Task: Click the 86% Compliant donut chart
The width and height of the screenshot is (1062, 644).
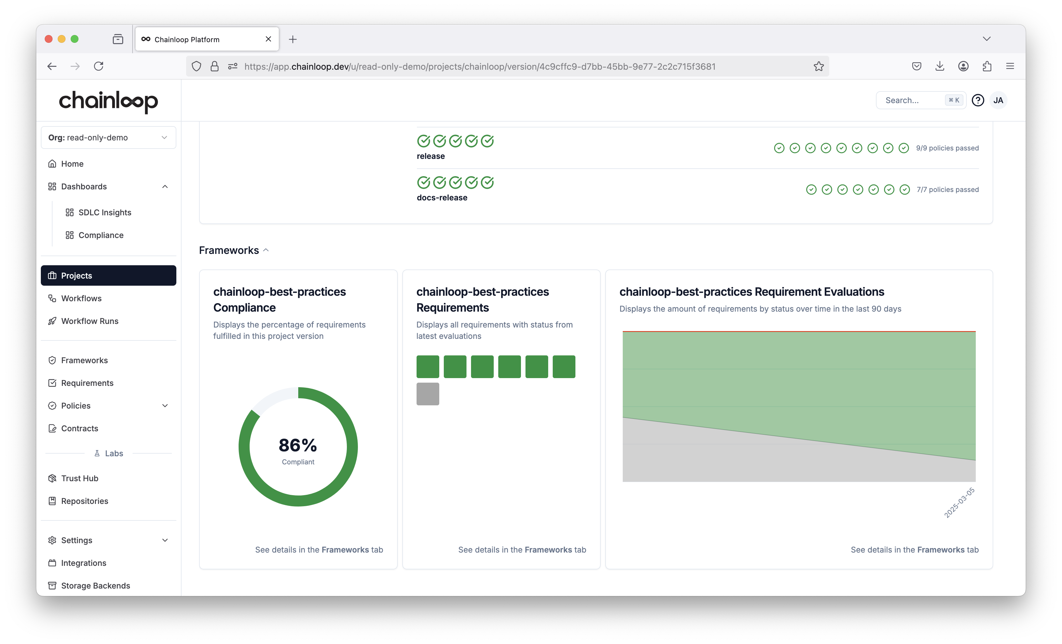Action: [298, 447]
